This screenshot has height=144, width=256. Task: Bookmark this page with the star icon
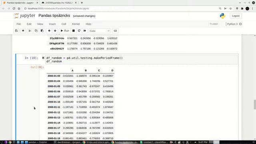230,8
